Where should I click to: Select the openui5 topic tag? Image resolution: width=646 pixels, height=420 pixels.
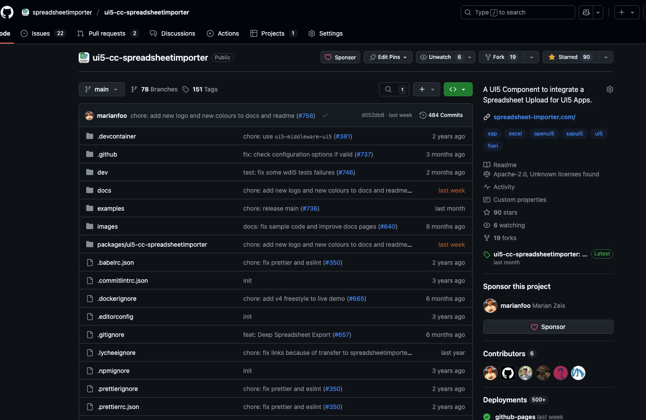click(x=544, y=134)
